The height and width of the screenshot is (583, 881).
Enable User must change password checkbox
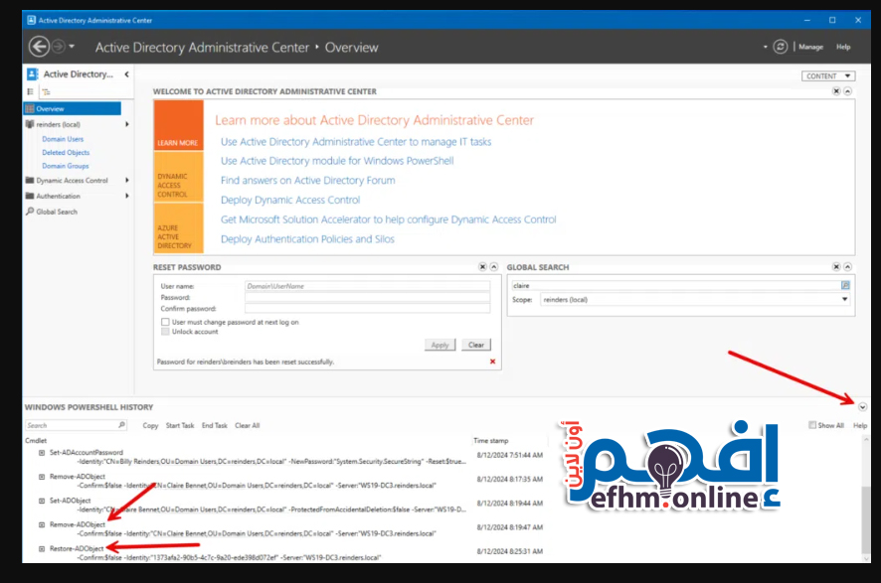coord(165,322)
